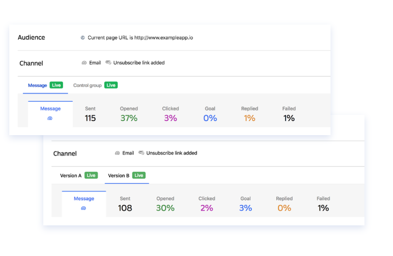Click the Clicked value 2%

207,208
